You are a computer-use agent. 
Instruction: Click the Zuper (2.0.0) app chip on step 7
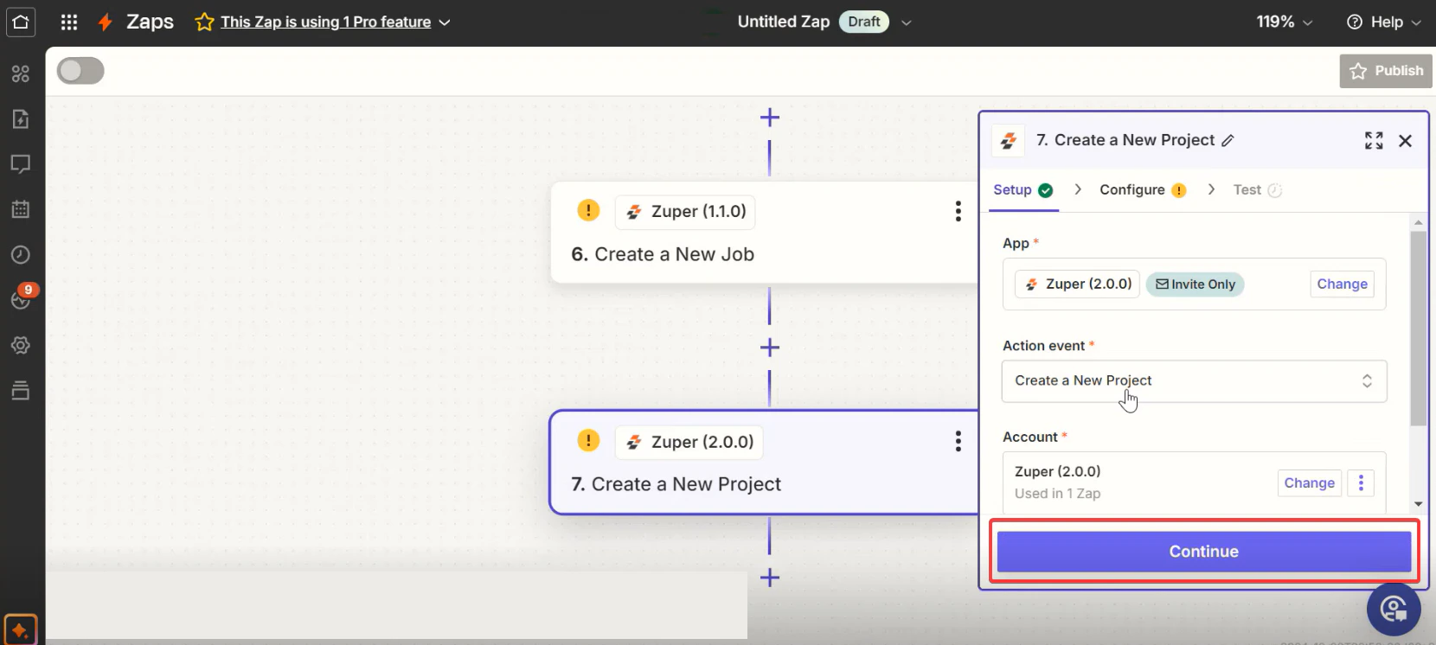pos(689,442)
